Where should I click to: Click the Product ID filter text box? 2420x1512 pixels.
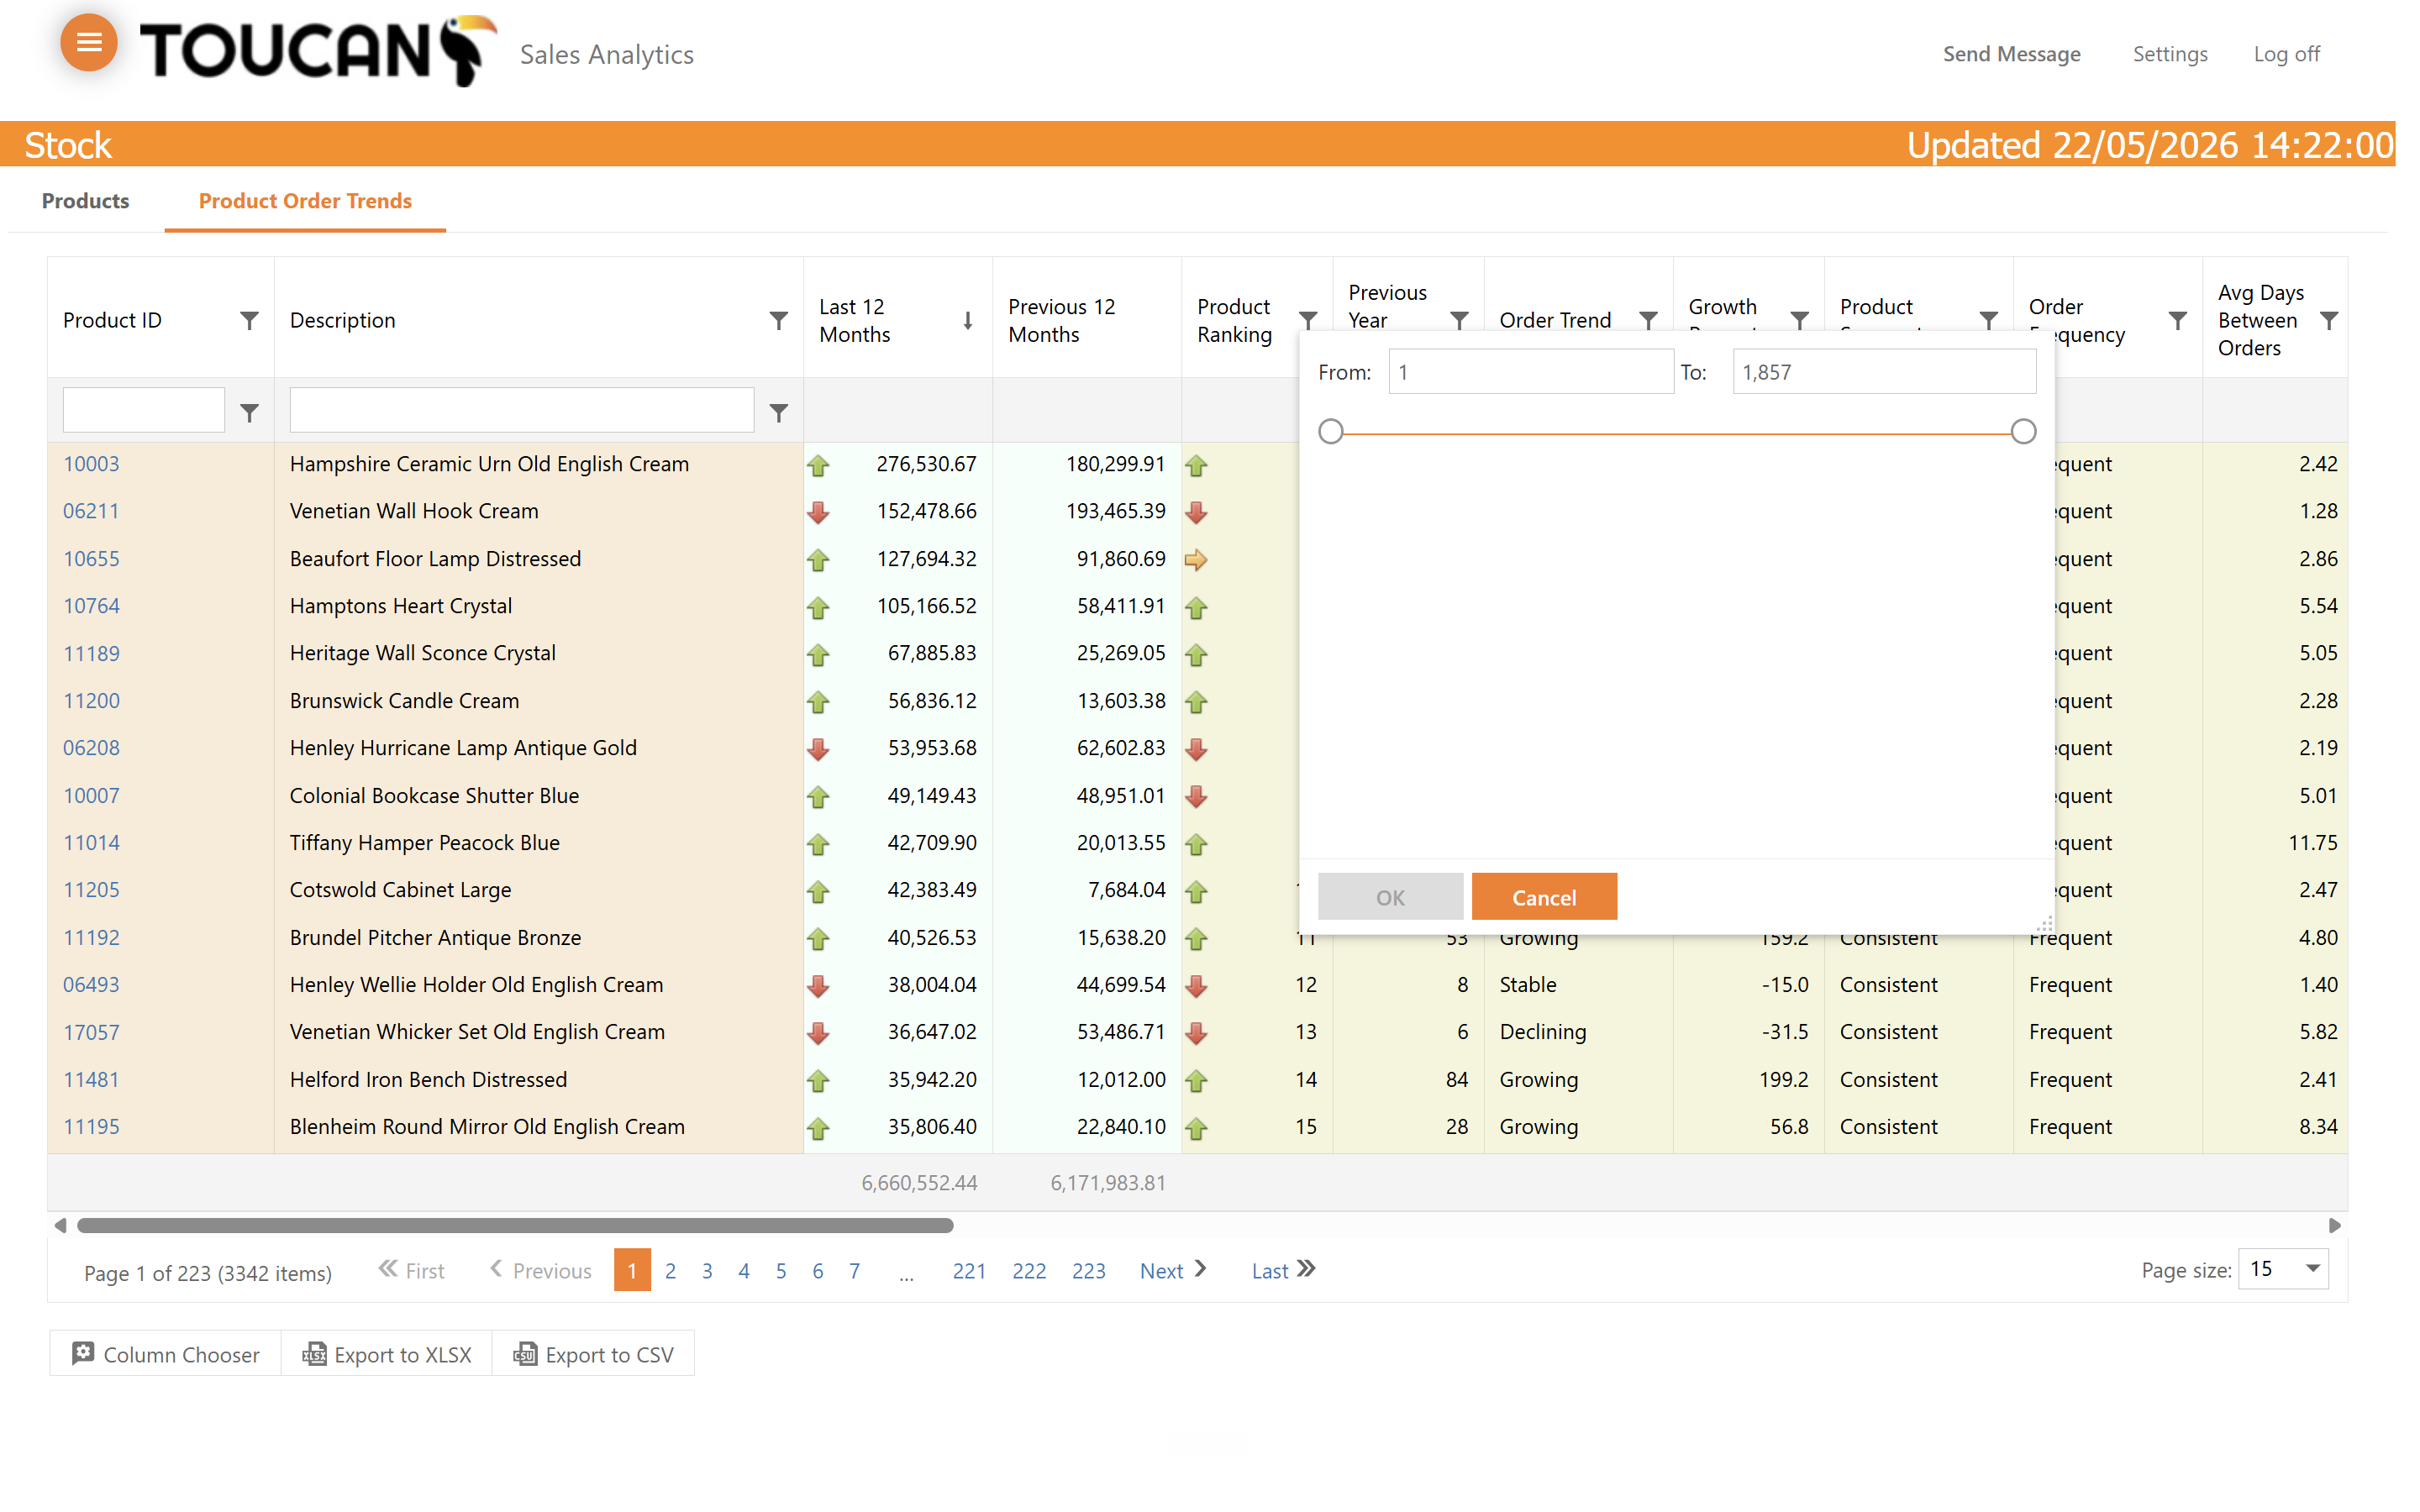point(143,410)
